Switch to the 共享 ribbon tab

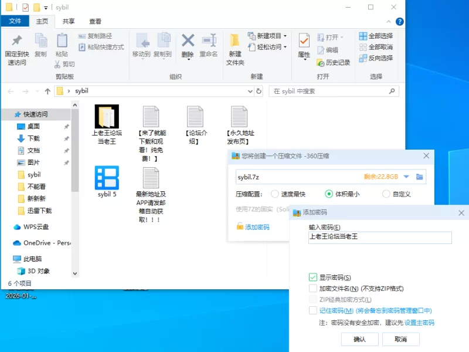69,21
